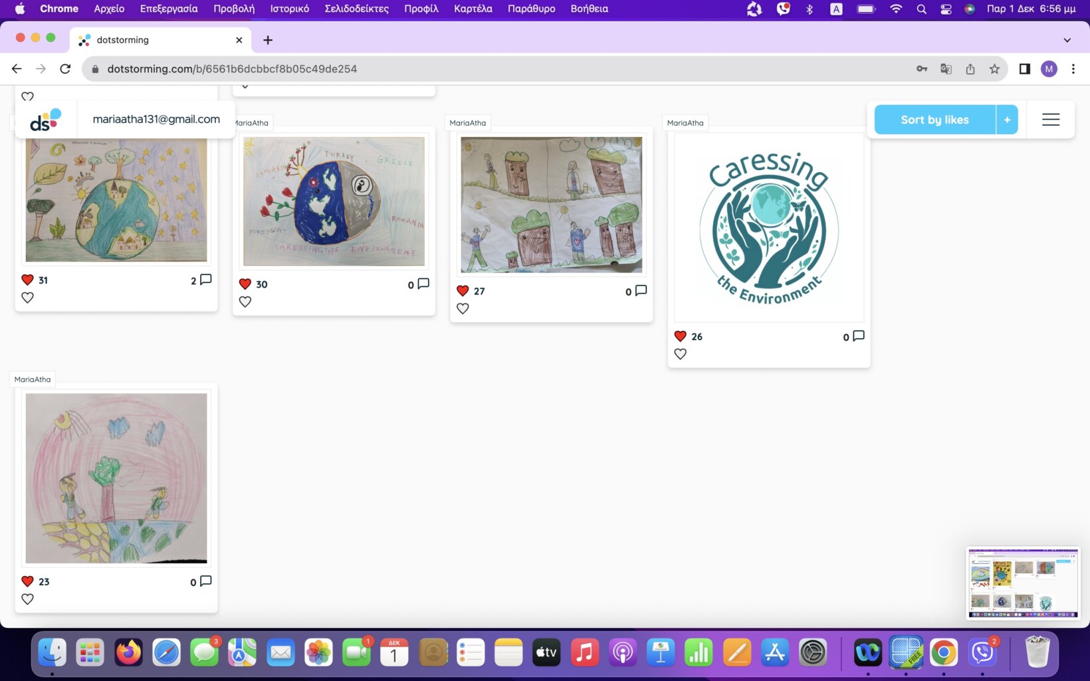The height and width of the screenshot is (681, 1090).
Task: Open the Chrome three-dot options menu
Action: 1073,69
